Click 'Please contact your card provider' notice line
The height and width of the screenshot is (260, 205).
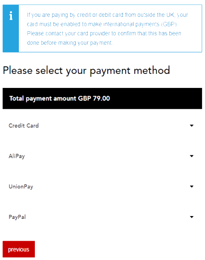tap(104, 34)
